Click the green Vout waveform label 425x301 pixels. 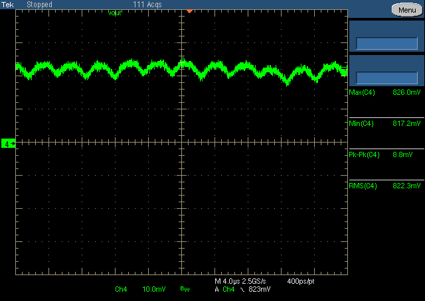coord(115,13)
